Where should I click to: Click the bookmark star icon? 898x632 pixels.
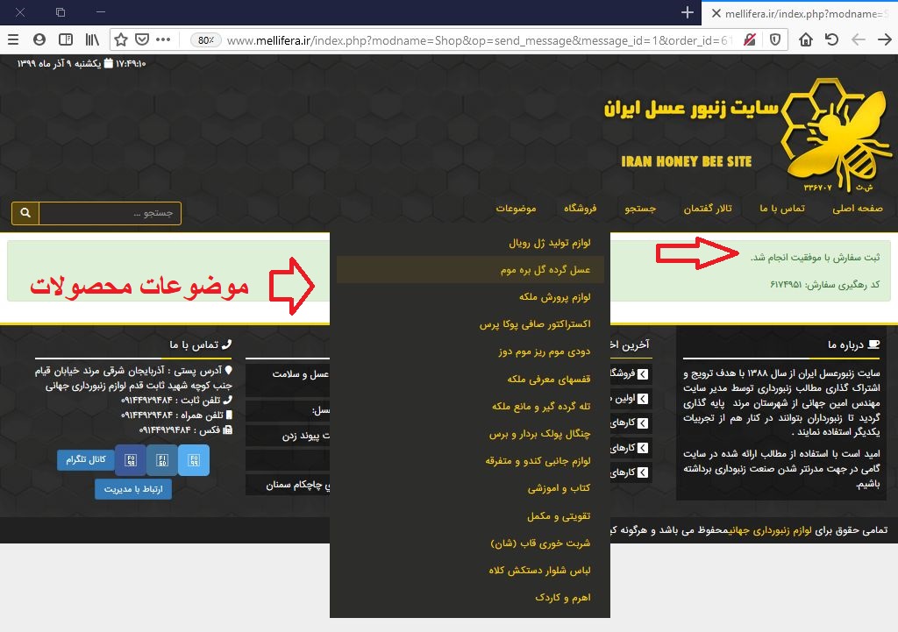pyautogui.click(x=121, y=39)
